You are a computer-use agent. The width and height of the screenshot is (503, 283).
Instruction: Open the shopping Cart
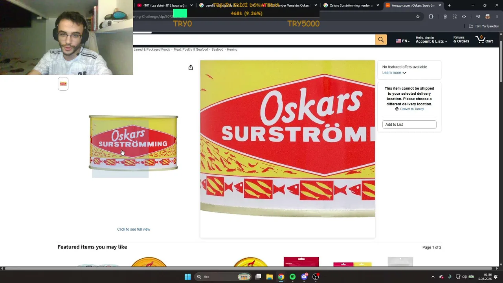[x=484, y=40]
